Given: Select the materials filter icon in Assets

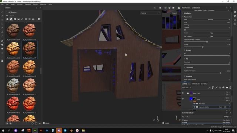Looking at the screenshot, I should tap(7, 19).
